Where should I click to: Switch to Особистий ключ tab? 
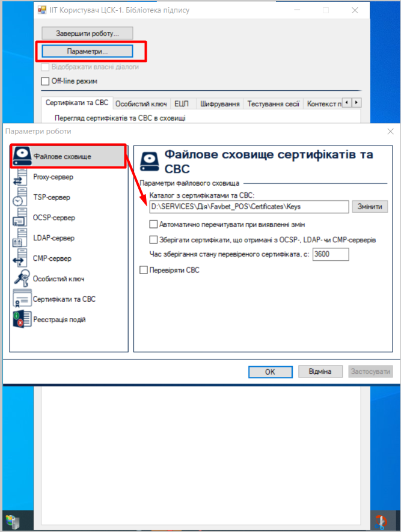[x=141, y=104]
